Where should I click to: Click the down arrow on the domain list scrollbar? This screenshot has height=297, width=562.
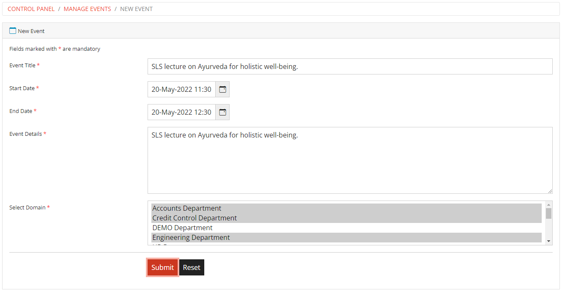tap(548, 242)
